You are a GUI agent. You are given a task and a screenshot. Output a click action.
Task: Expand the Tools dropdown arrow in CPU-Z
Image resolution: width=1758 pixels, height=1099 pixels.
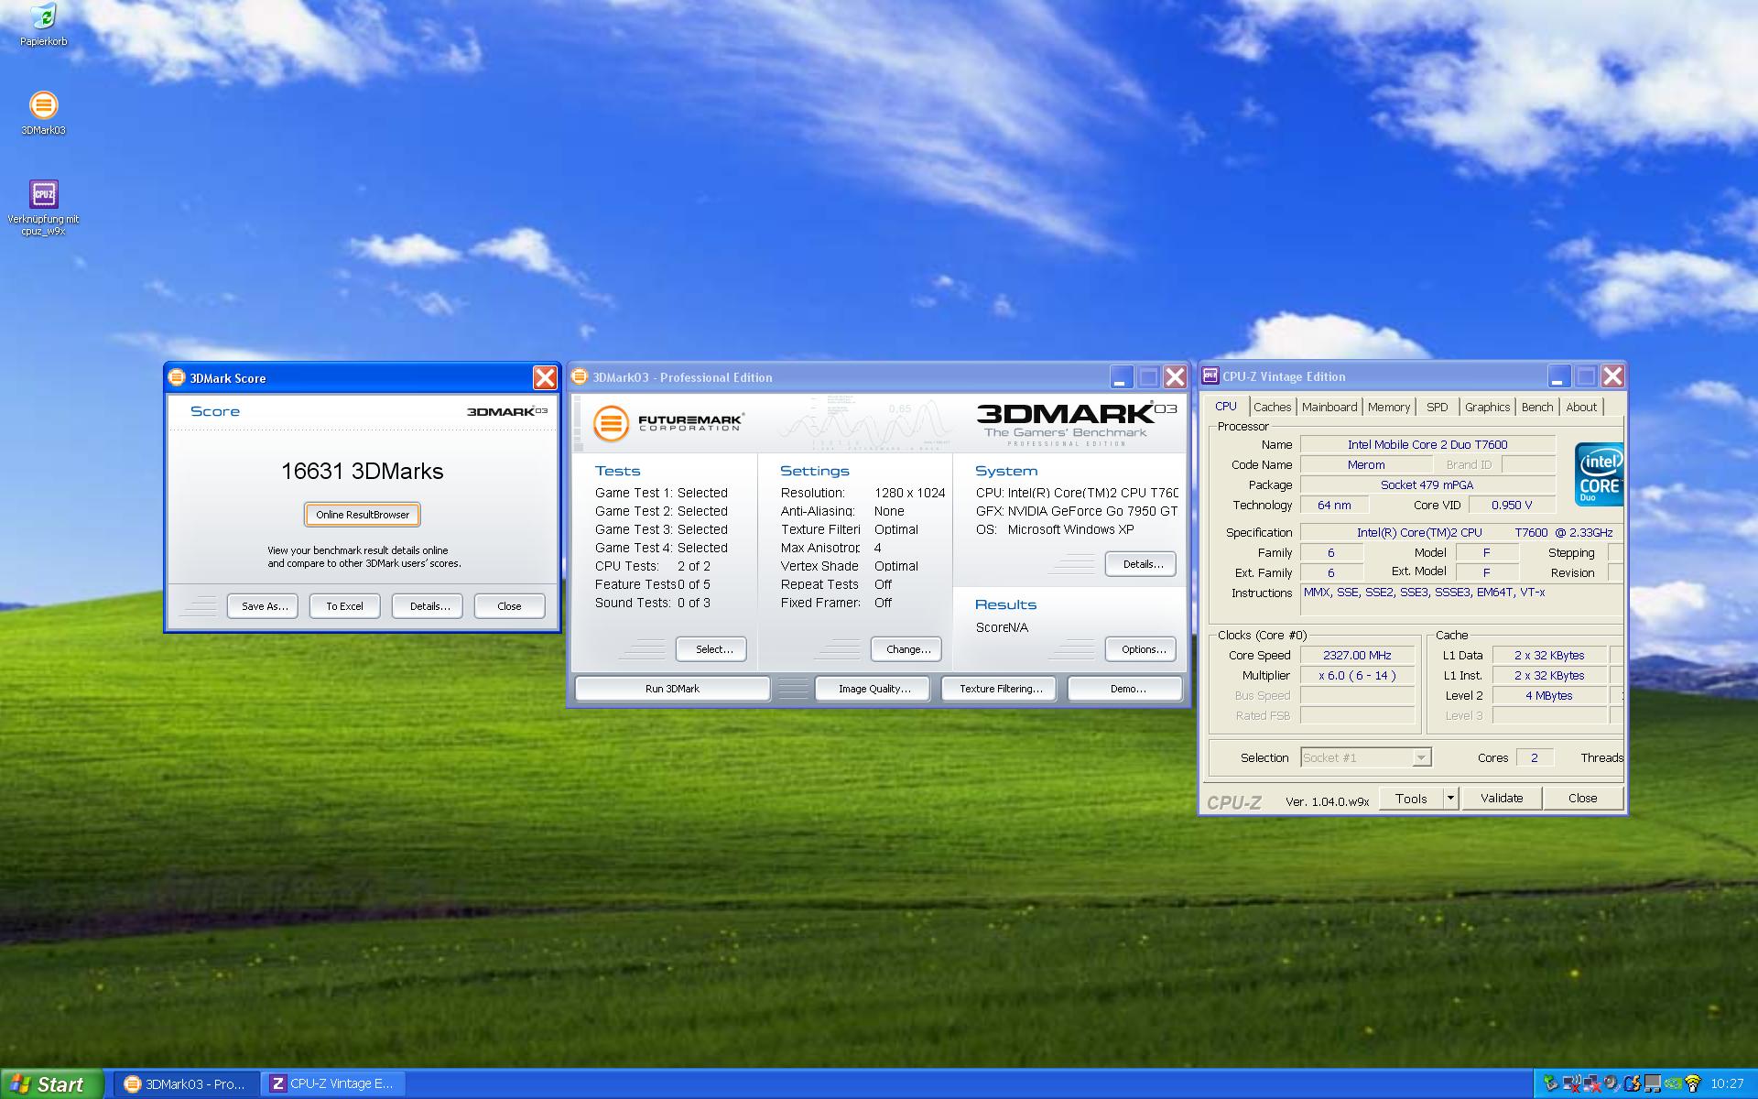click(1450, 799)
